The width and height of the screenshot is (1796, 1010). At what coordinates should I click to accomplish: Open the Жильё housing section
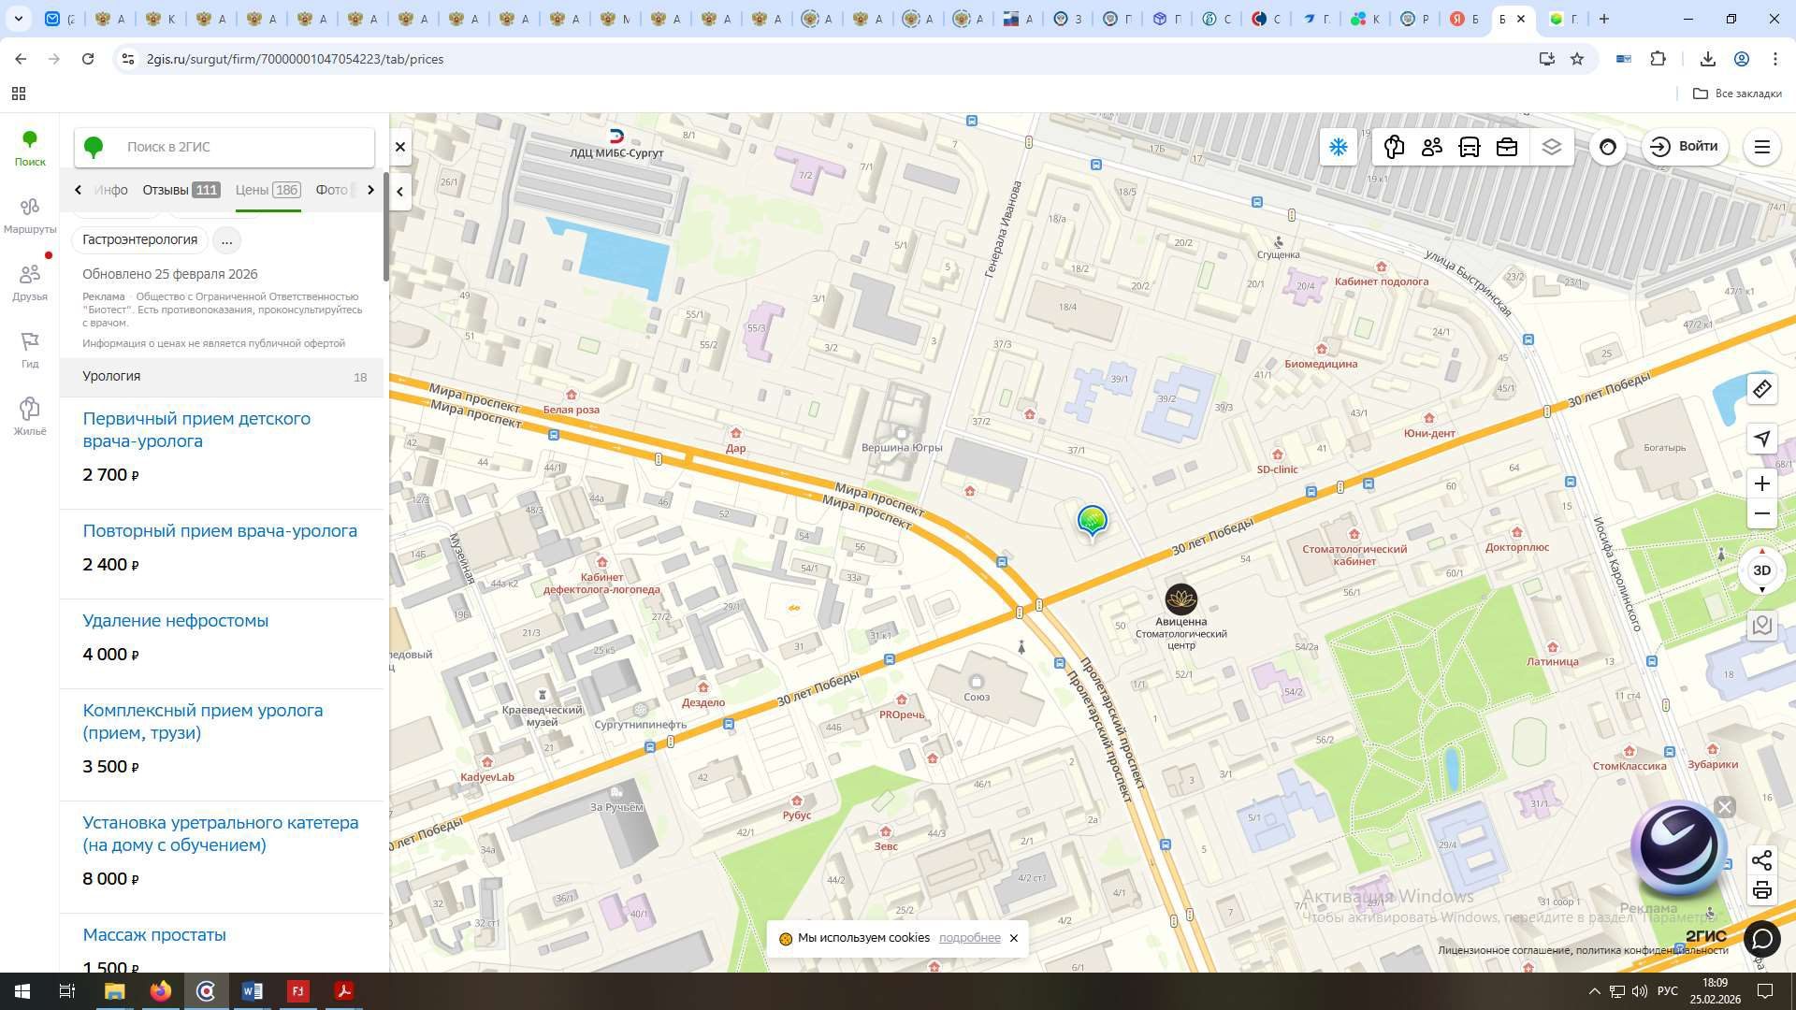[30, 418]
